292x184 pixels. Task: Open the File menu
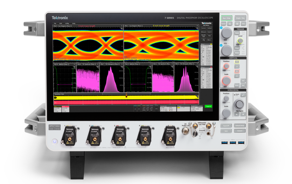[55, 24]
